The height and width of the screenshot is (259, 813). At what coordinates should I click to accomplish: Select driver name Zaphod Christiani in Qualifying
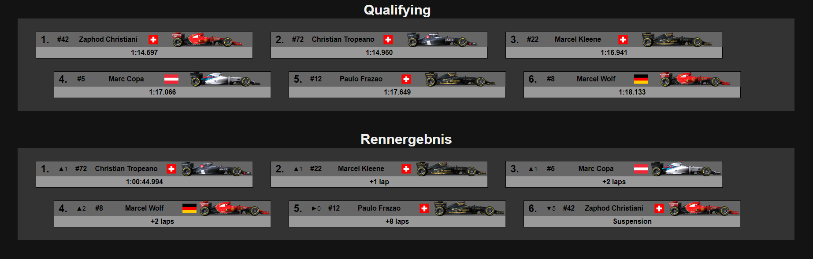coord(108,40)
